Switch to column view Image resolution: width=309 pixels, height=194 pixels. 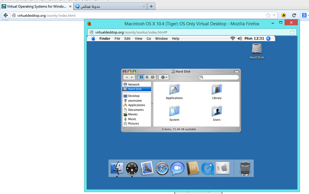click(153, 77)
